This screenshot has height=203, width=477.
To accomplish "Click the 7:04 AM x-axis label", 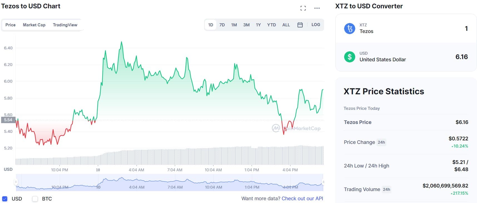I will point(175,170).
